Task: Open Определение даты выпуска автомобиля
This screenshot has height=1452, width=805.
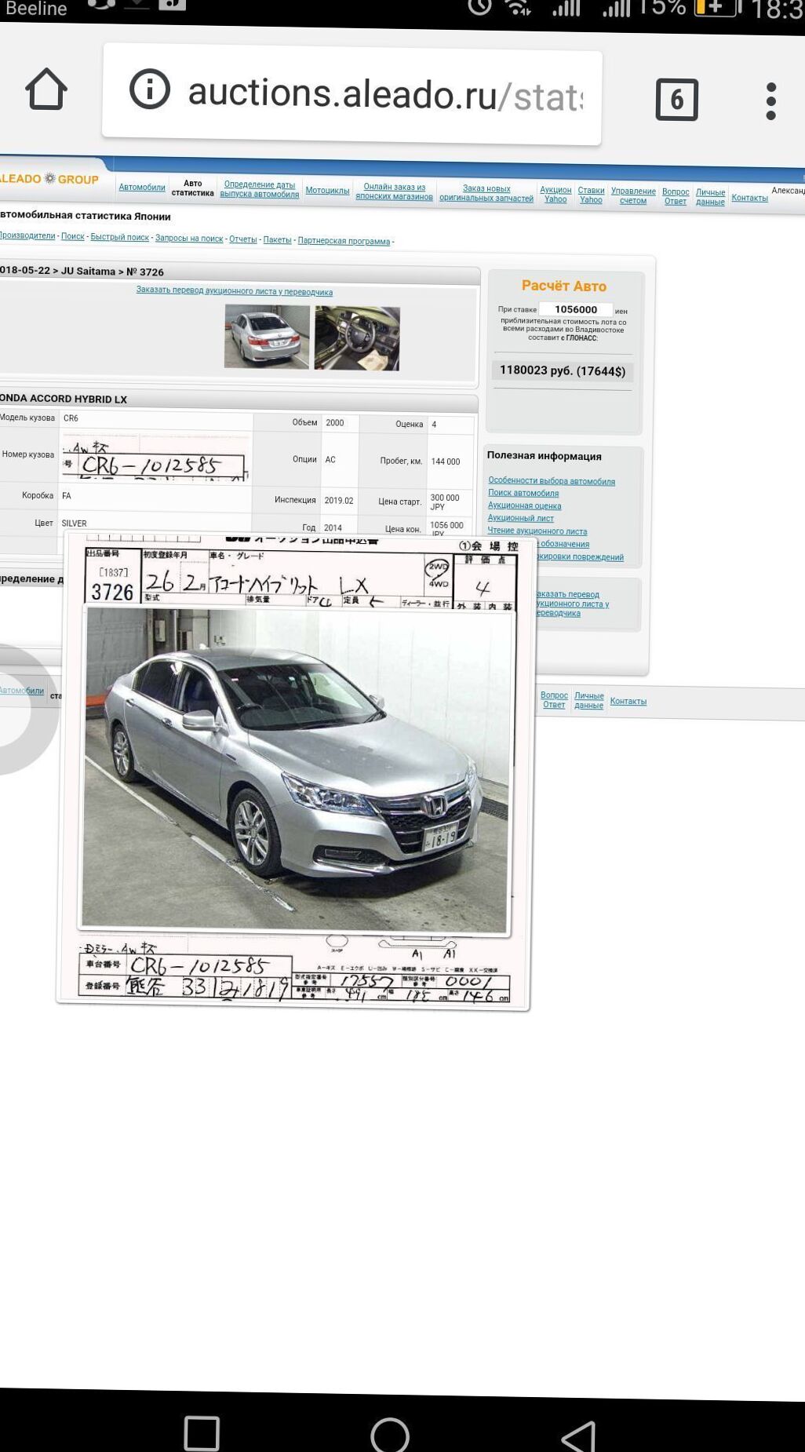Action: [259, 189]
